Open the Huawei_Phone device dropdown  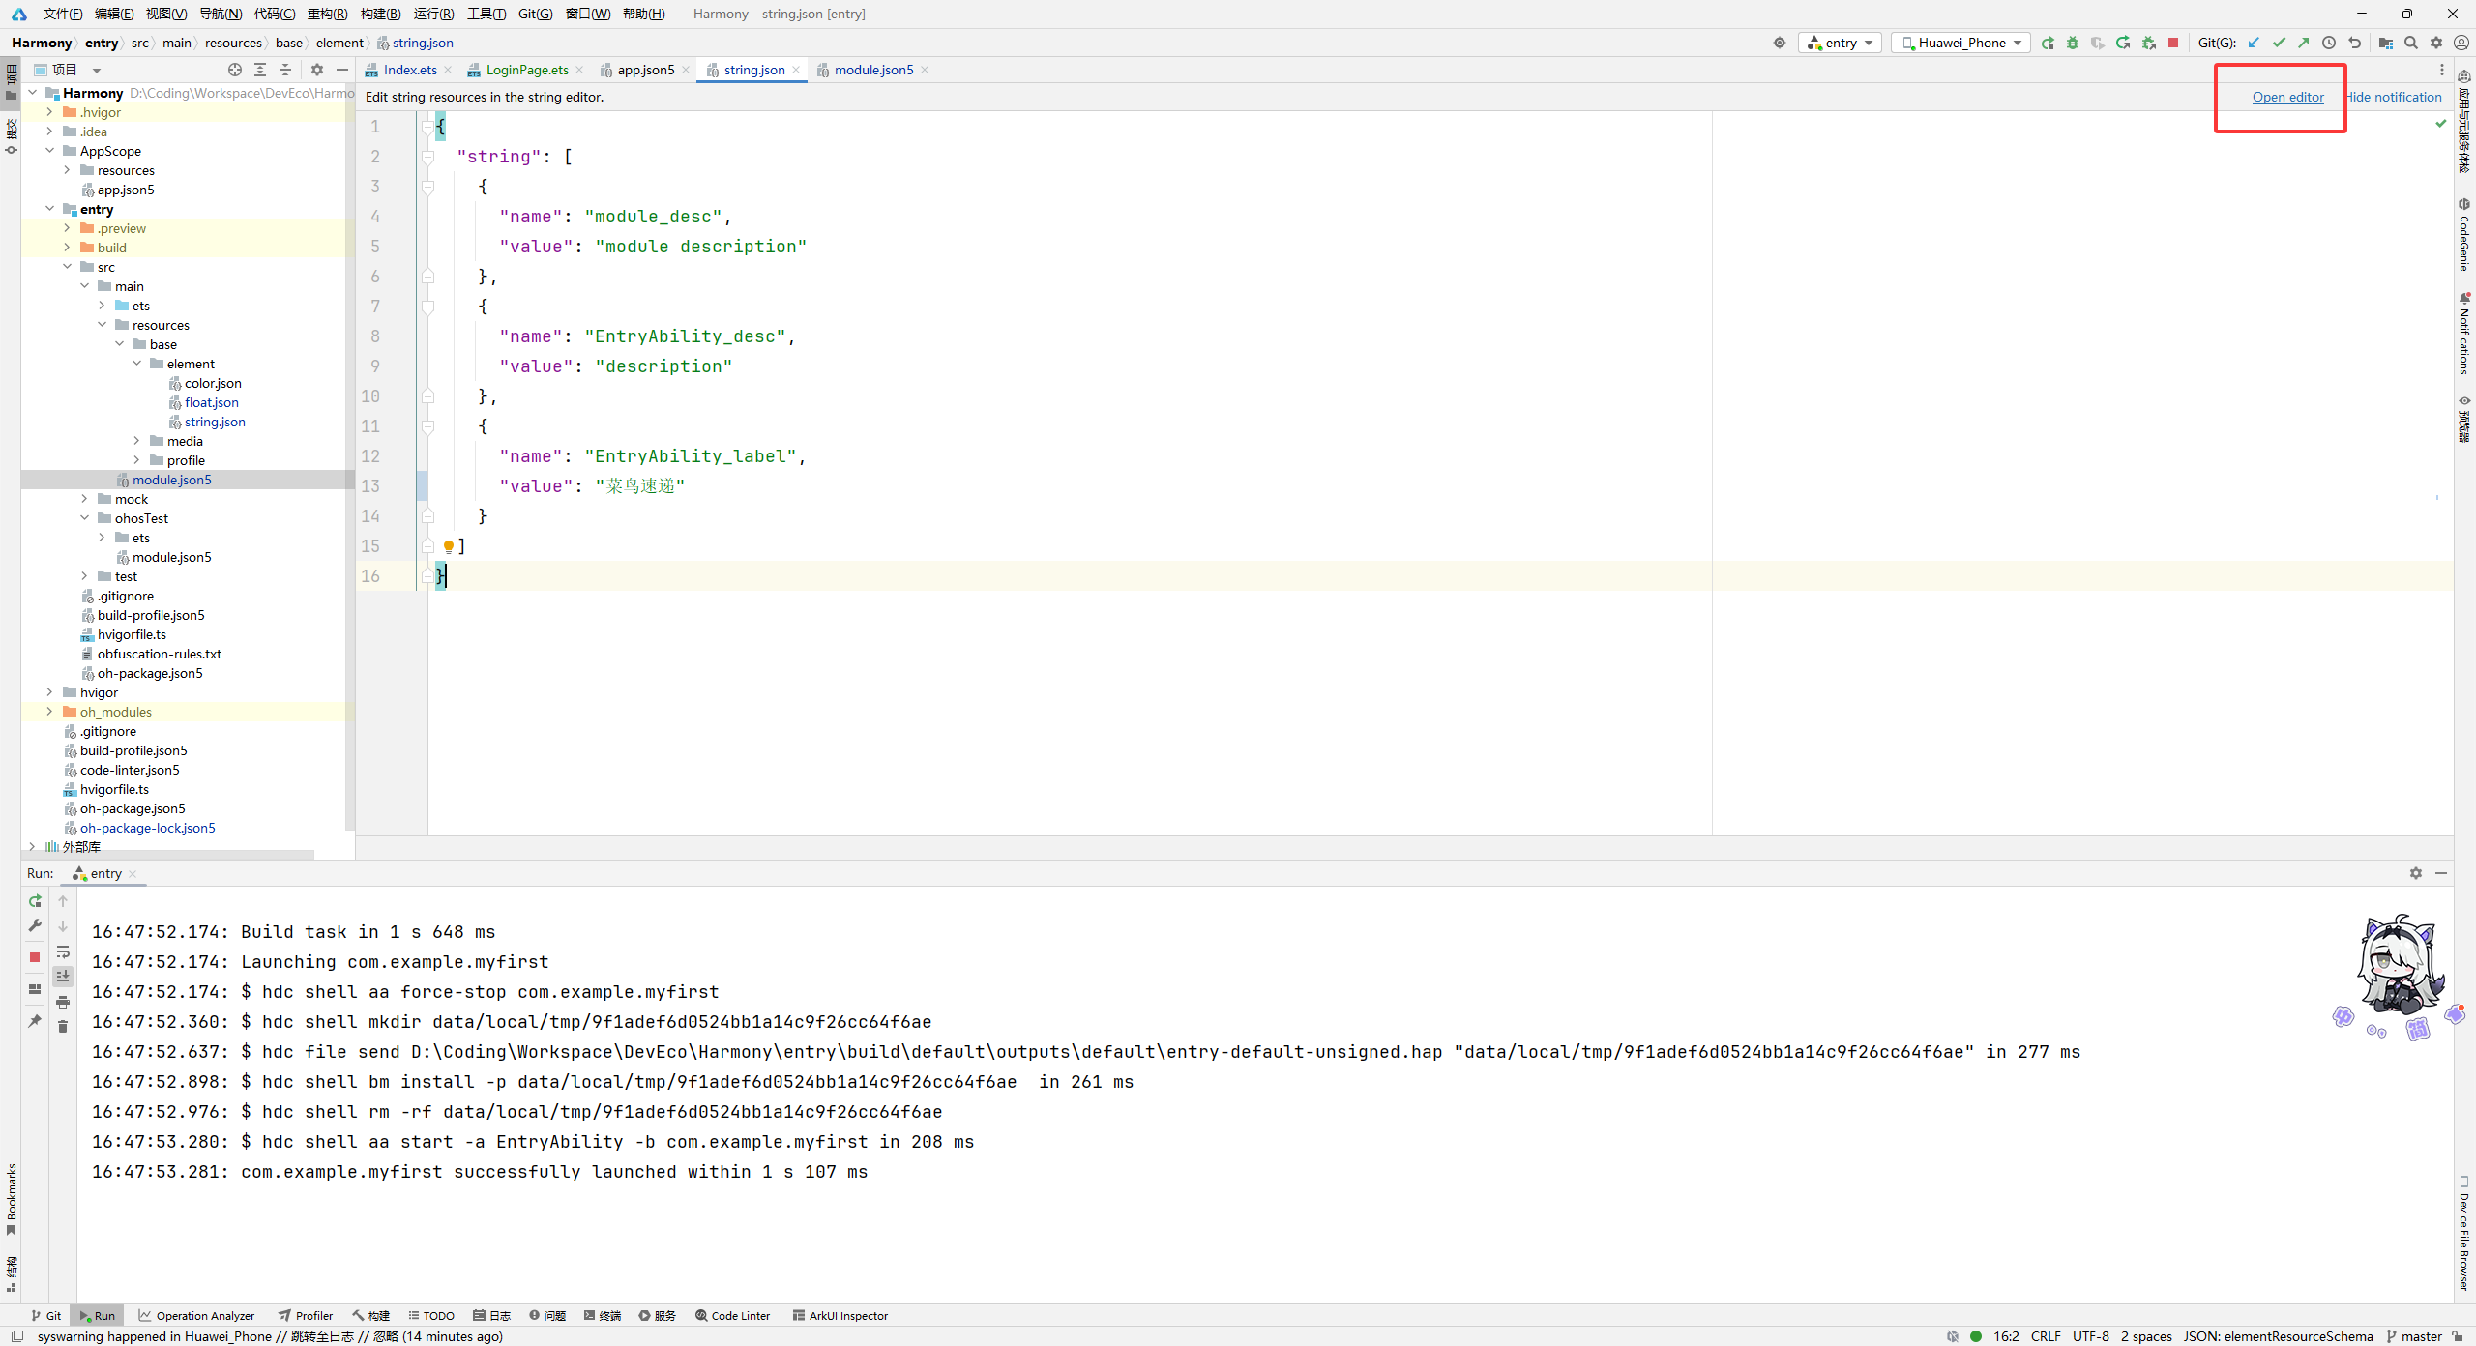(x=1961, y=43)
